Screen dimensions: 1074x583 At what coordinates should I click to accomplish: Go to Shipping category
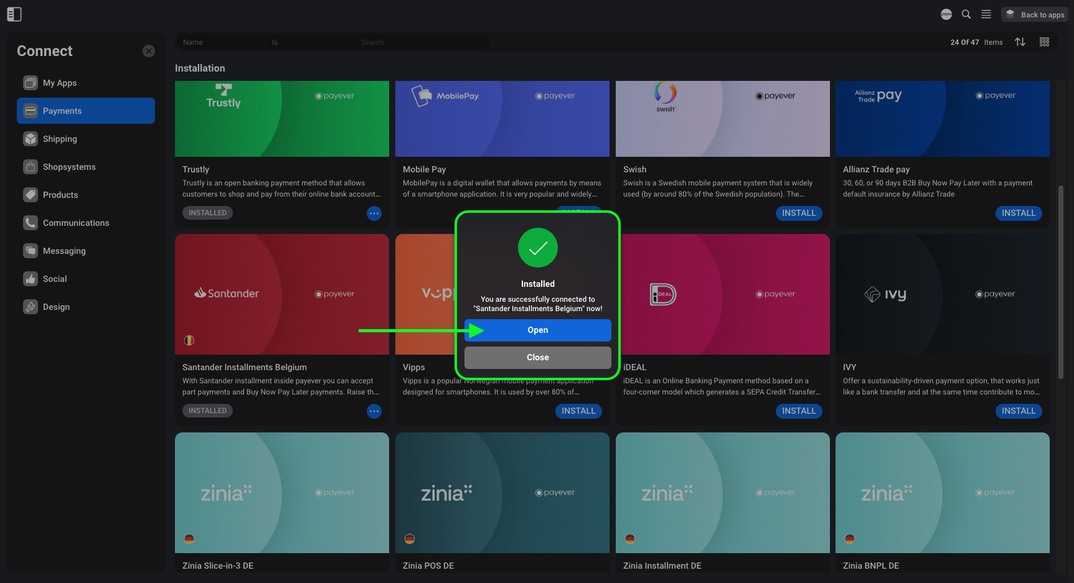click(86, 139)
